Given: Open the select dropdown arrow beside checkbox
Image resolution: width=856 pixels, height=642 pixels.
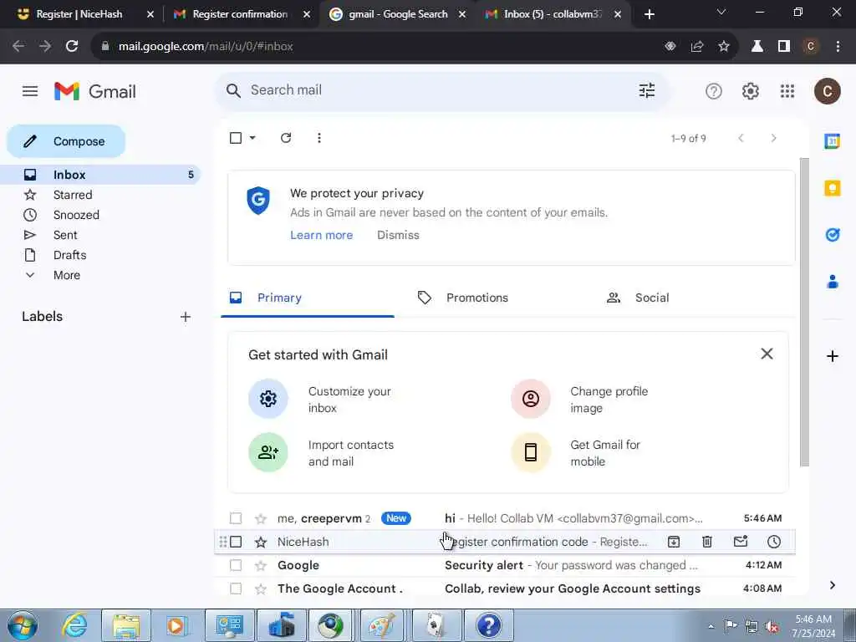Looking at the screenshot, I should pos(252,138).
